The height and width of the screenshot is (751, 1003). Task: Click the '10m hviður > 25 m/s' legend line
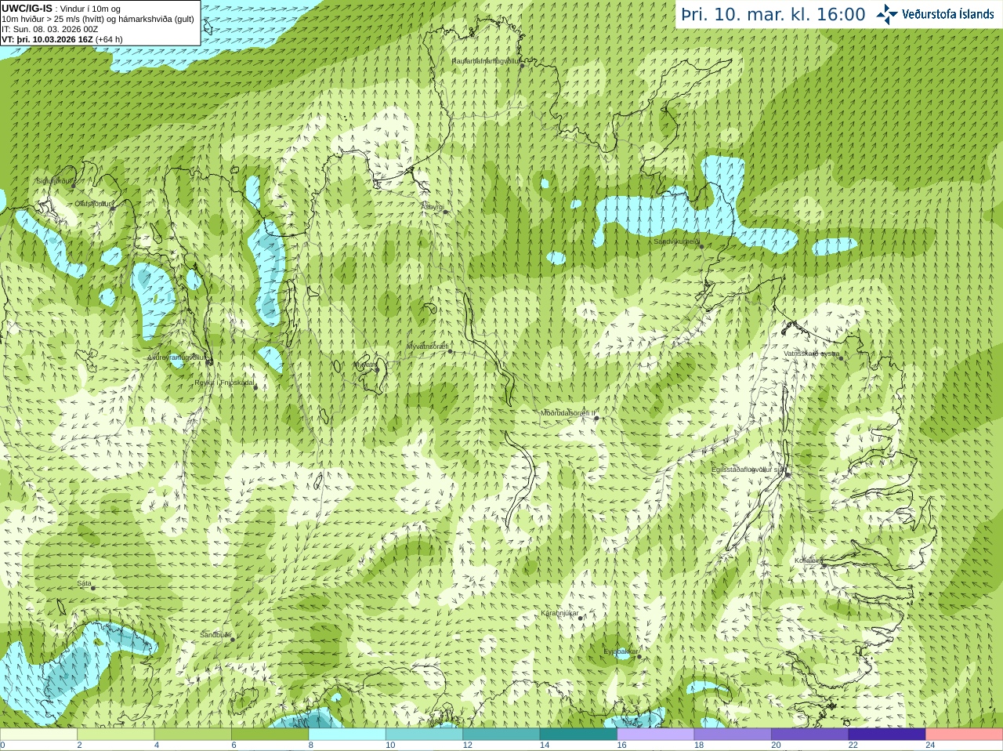98,19
